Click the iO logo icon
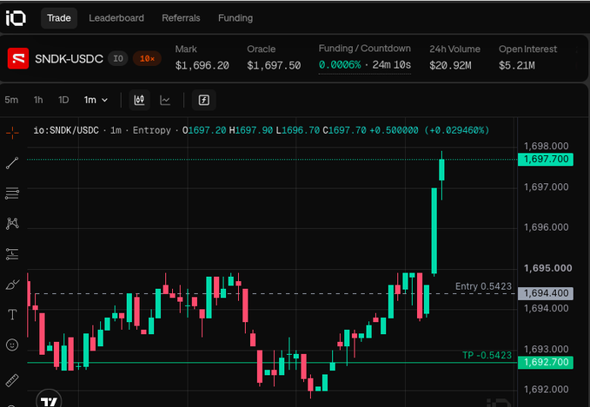The image size is (590, 407). point(16,18)
